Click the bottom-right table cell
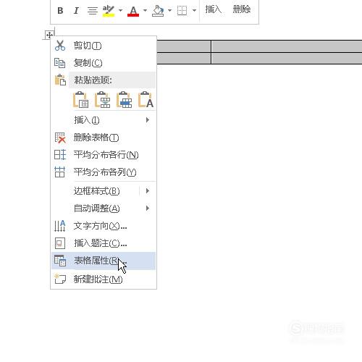The width and height of the screenshot is (362, 362). coord(287,58)
